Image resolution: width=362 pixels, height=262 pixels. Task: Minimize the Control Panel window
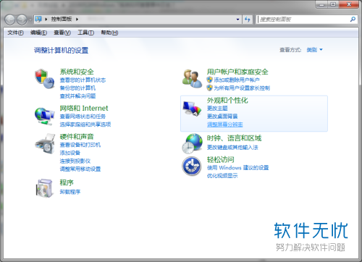[321, 4]
